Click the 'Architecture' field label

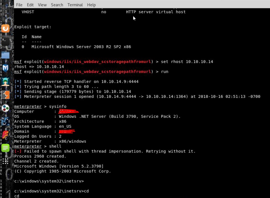[29, 122]
